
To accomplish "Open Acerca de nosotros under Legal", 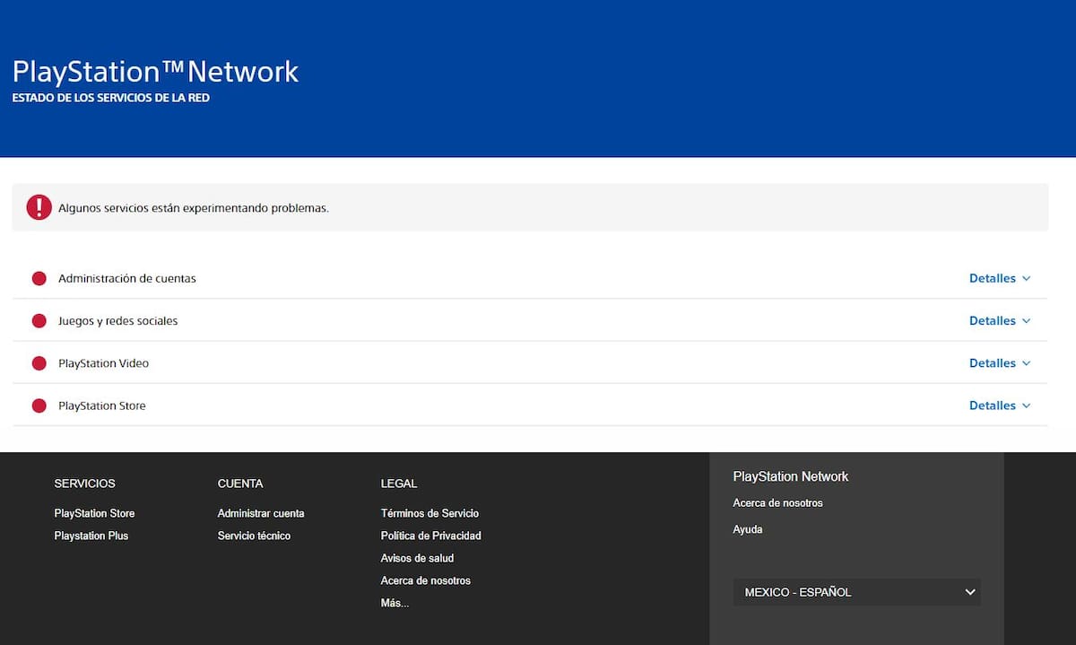I will pos(425,580).
